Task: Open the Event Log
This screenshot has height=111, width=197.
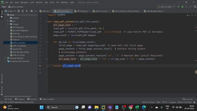Action: (x=187, y=99)
